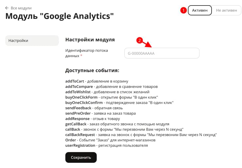242x168 pixels.
Task: Select the sendFeedback event name
Action: pos(78,108)
